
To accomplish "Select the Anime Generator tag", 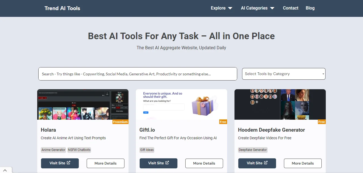I will (53, 150).
